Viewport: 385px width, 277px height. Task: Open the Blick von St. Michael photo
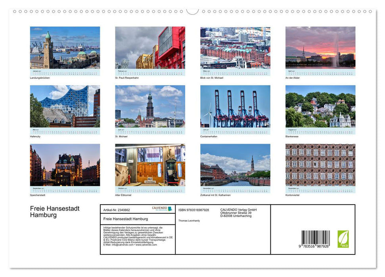tap(235, 47)
